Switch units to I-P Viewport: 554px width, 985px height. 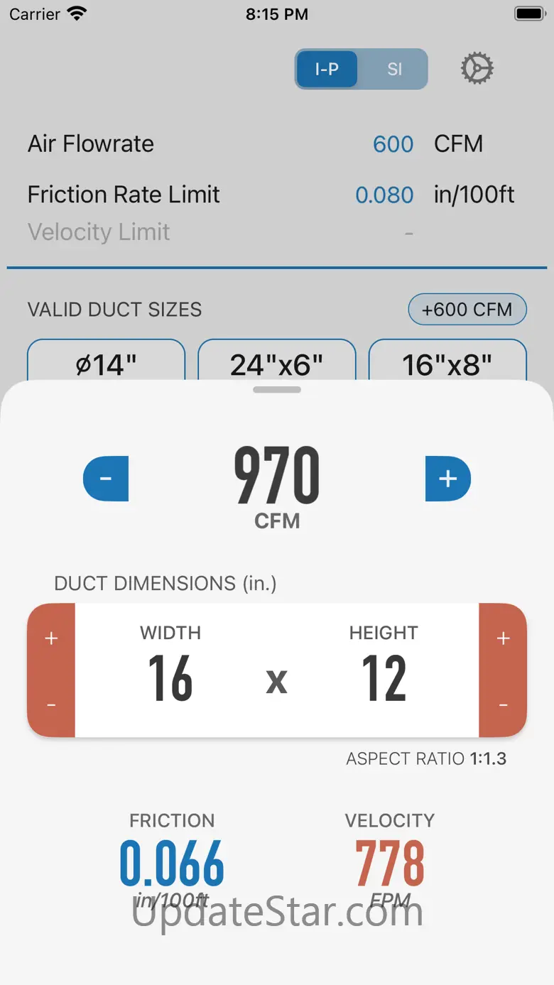point(327,69)
